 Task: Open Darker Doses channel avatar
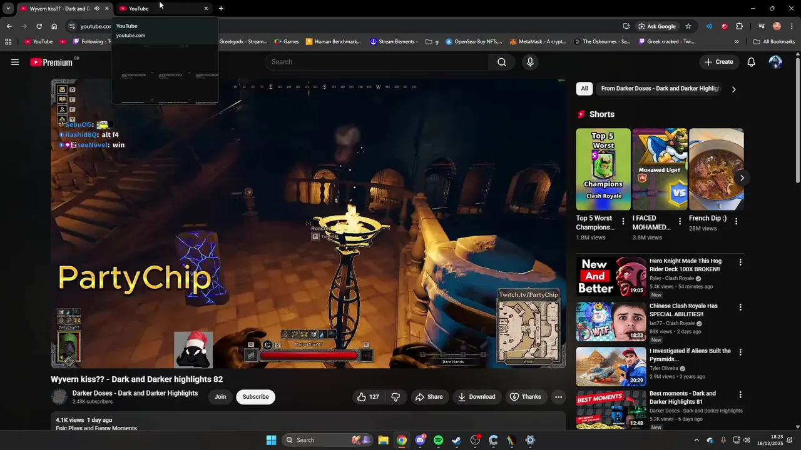pos(59,397)
